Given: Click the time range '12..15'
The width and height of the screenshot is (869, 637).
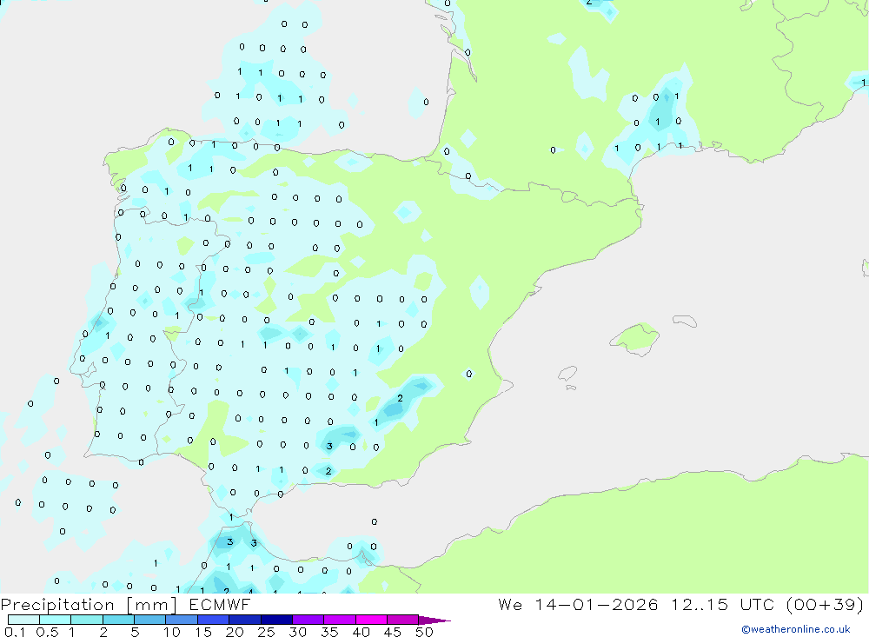Looking at the screenshot, I should 700,605.
